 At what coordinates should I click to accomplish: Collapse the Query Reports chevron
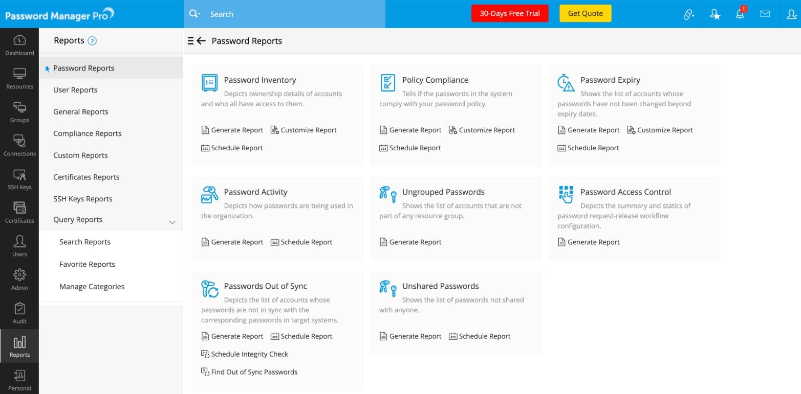coord(172,222)
